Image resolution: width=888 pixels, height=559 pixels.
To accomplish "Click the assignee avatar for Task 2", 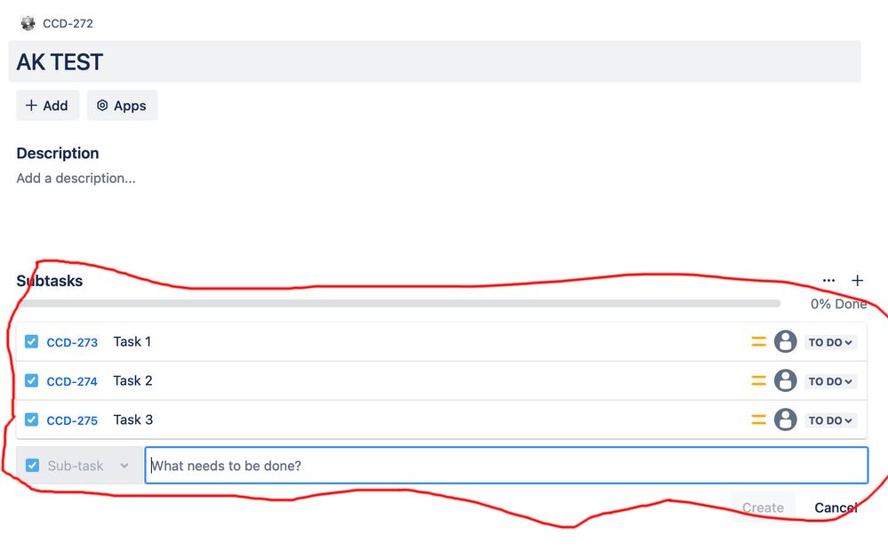I will 785,380.
